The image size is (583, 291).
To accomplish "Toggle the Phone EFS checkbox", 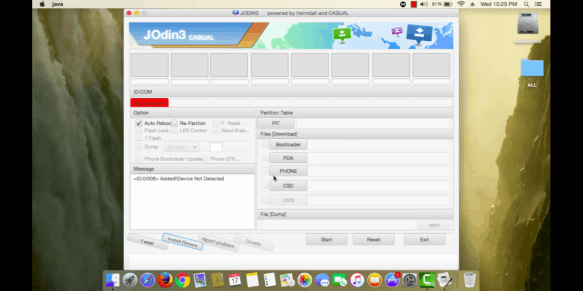I will 204,159.
